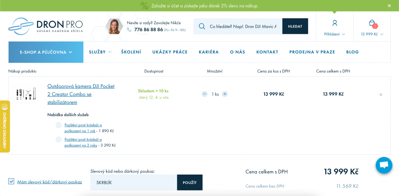399x196 pixels.
Task: Click the '1 ks' quantity value
Action: [x=215, y=94]
